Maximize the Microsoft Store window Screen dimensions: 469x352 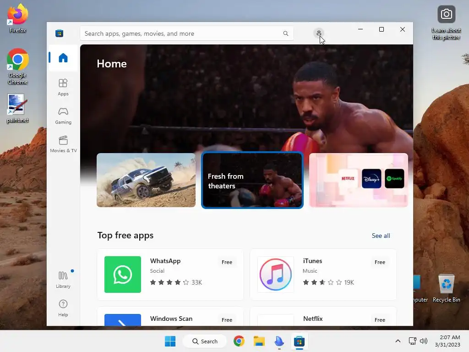(x=382, y=29)
